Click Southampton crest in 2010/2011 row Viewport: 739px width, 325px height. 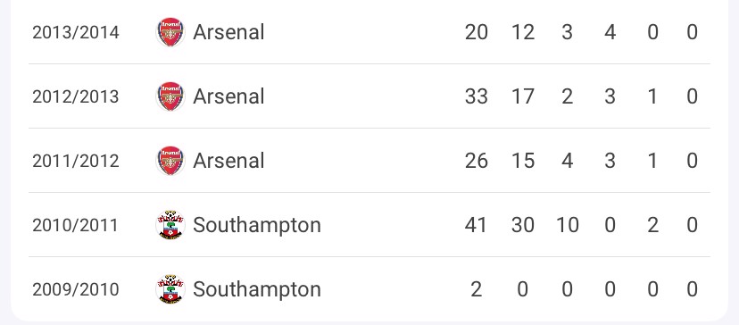point(170,224)
